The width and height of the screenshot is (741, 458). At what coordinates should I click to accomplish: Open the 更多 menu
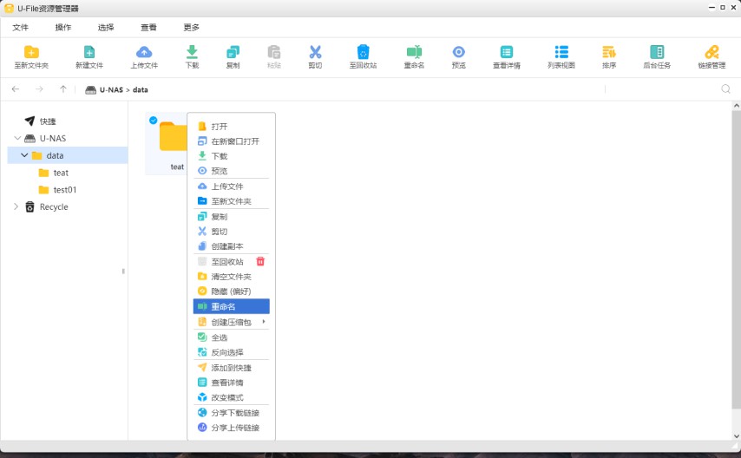[x=192, y=28]
